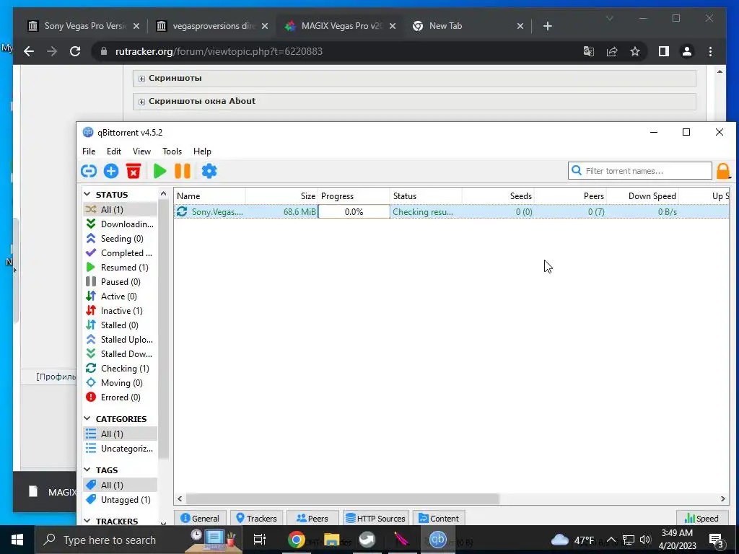
Task: Select the Stalled Downloading filter
Action: point(121,354)
